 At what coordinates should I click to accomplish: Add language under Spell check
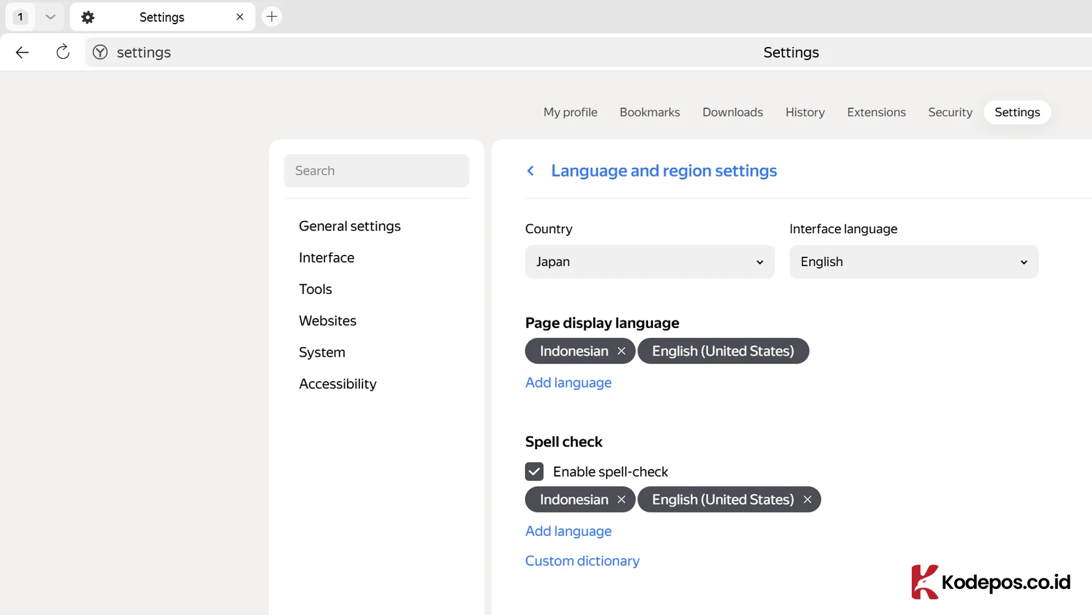(568, 531)
